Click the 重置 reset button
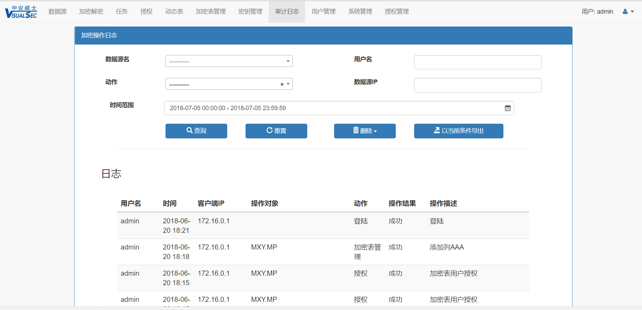The width and height of the screenshot is (642, 310). (276, 131)
